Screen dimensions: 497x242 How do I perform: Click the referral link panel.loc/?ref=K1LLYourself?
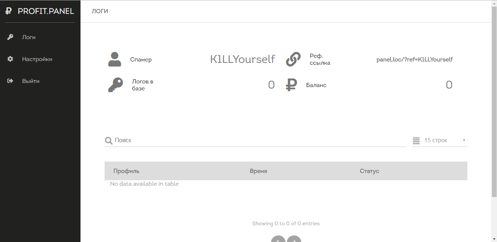(415, 59)
